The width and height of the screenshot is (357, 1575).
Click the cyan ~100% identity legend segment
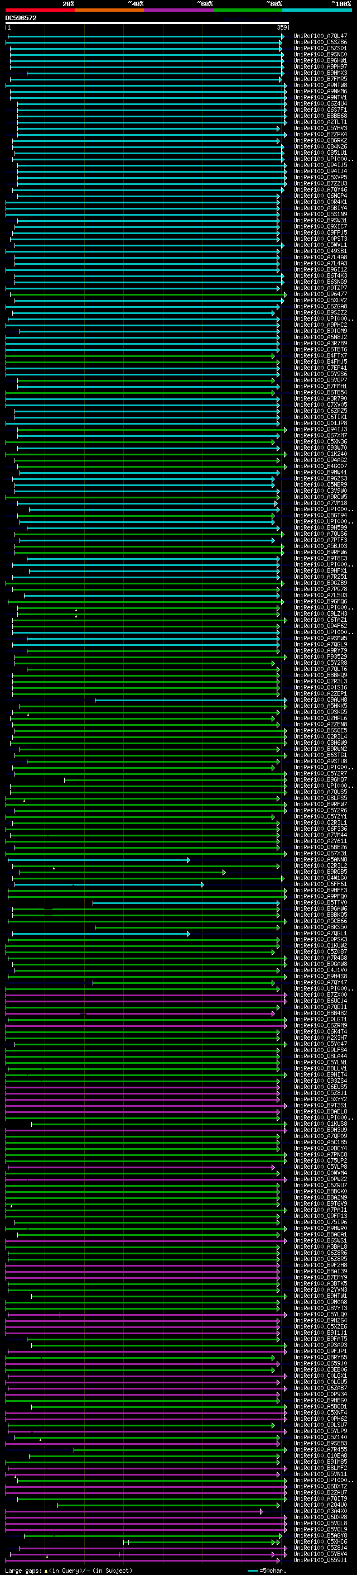(x=317, y=11)
